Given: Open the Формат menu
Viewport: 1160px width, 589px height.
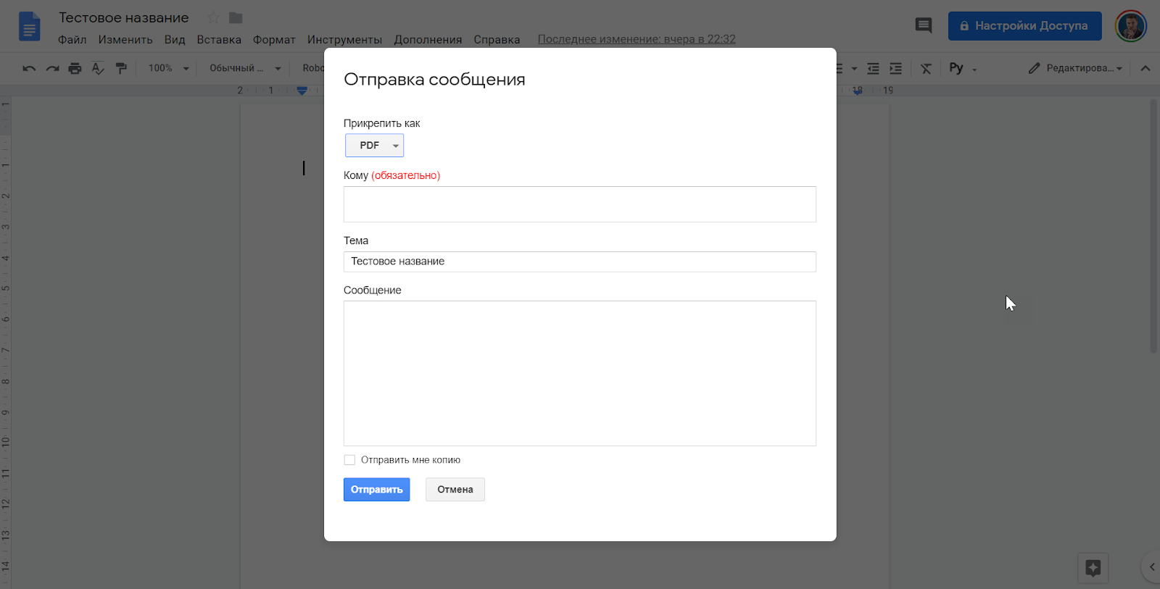Looking at the screenshot, I should pyautogui.click(x=274, y=40).
